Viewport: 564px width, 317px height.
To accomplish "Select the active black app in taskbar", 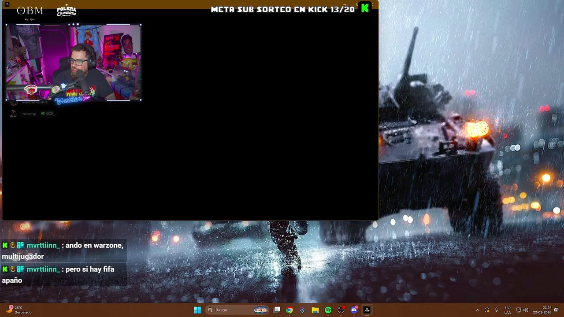I will coord(367,310).
